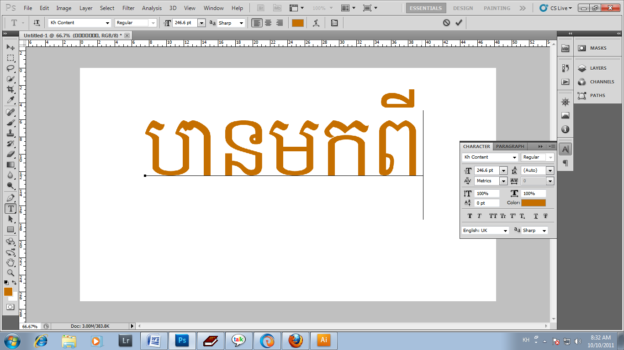The image size is (624, 350).
Task: Expand the English: UK language dropdown
Action: 505,231
